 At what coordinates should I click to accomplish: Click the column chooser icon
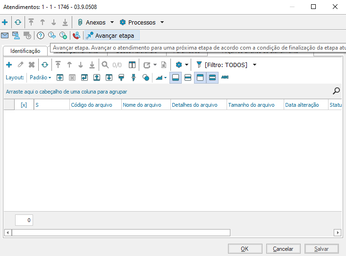coord(132,65)
